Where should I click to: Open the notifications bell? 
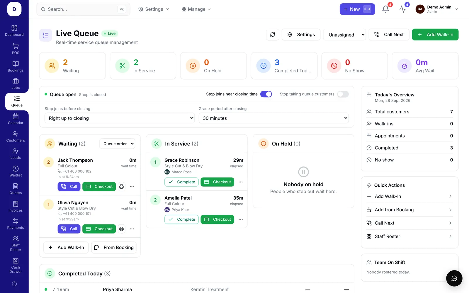pyautogui.click(x=385, y=9)
